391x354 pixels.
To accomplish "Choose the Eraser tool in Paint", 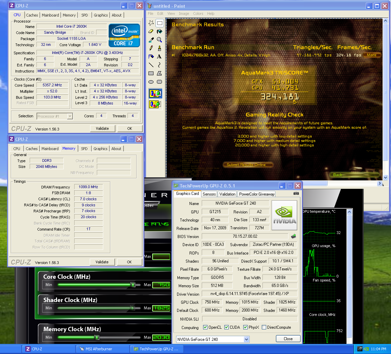I will tap(151, 32).
